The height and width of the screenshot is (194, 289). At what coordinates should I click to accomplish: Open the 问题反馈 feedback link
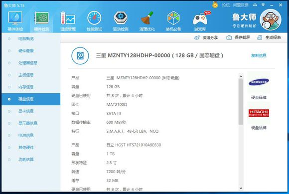click(241, 5)
